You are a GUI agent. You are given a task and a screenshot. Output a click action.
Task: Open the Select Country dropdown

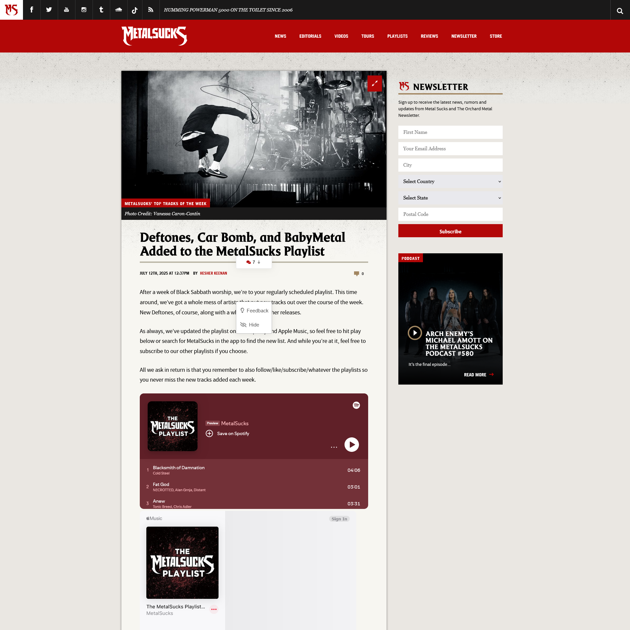tap(450, 181)
